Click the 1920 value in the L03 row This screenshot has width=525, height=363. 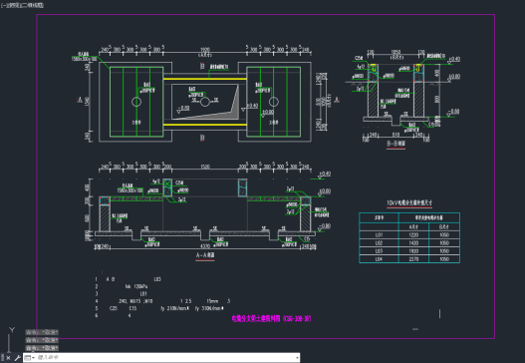click(x=413, y=251)
